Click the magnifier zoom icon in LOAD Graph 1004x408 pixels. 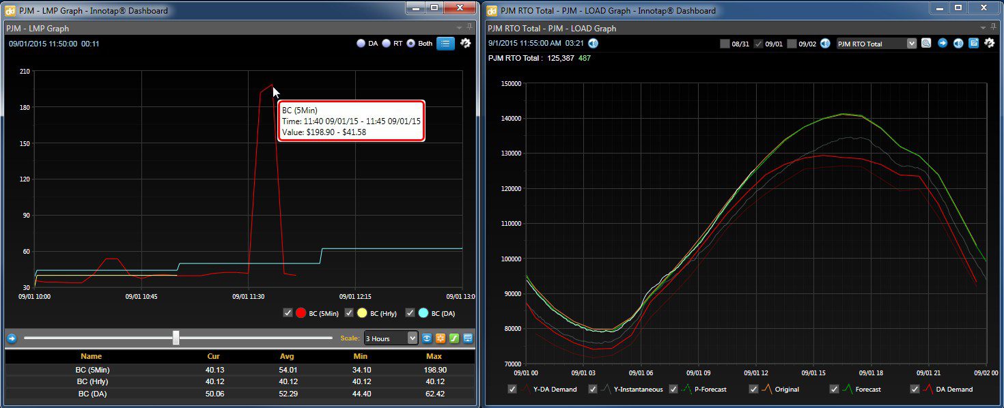pos(926,43)
